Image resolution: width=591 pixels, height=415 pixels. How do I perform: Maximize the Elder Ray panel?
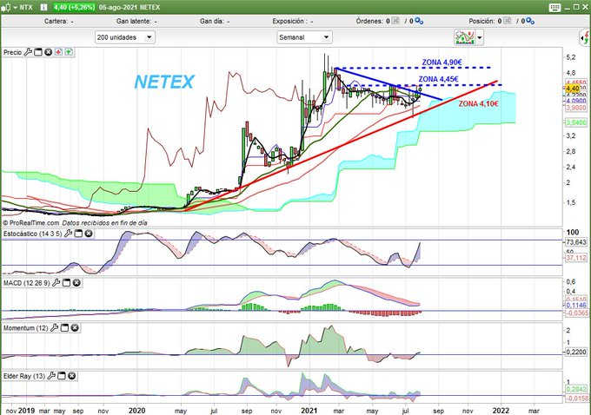62,375
